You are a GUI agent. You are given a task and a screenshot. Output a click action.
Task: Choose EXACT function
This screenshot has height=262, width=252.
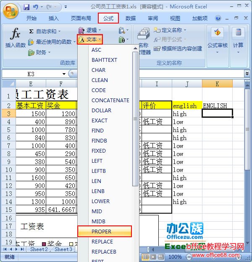(x=100, y=120)
